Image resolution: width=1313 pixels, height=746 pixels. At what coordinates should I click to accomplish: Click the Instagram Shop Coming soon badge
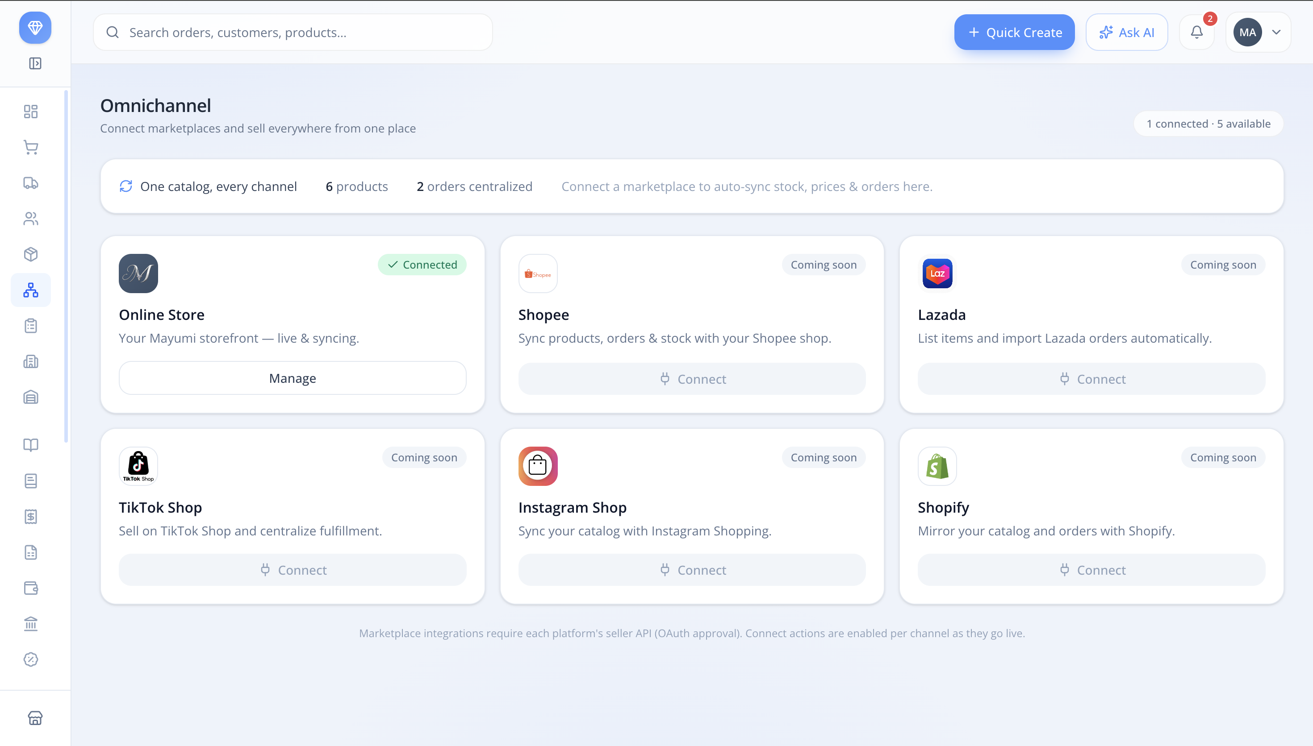click(824, 457)
